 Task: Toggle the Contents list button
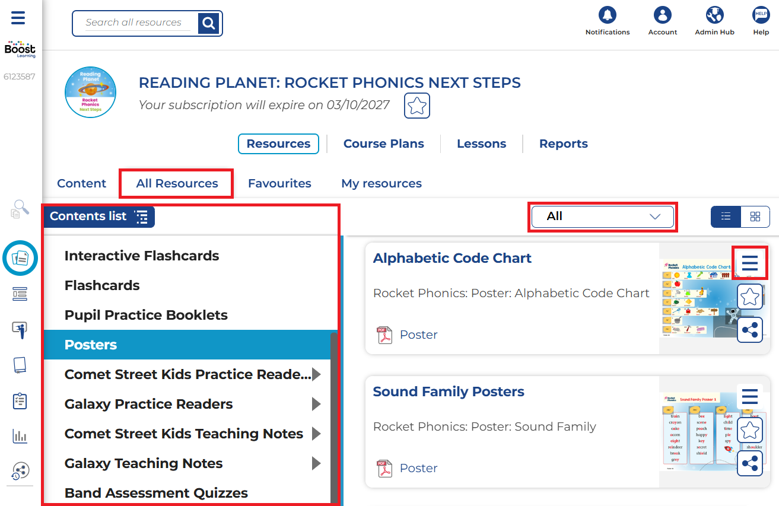98,217
